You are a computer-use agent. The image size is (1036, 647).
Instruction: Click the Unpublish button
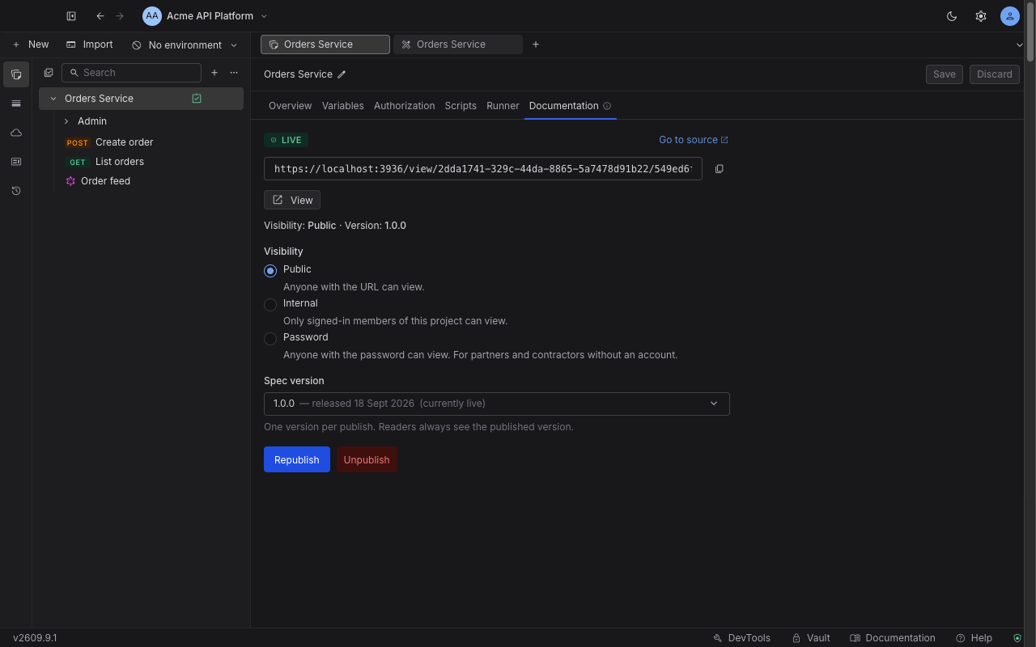(367, 459)
